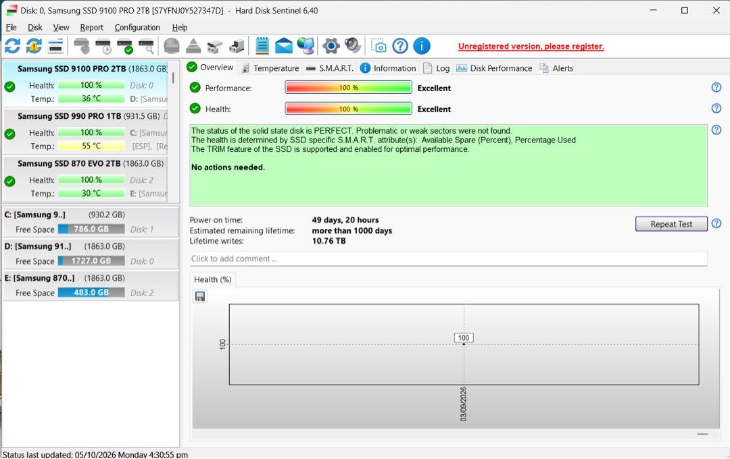Click the blue envelope e-mail icon

pyautogui.click(x=283, y=46)
